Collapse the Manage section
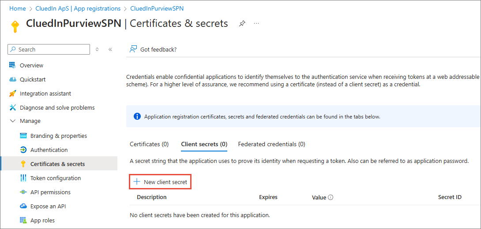481x229 pixels. point(13,121)
